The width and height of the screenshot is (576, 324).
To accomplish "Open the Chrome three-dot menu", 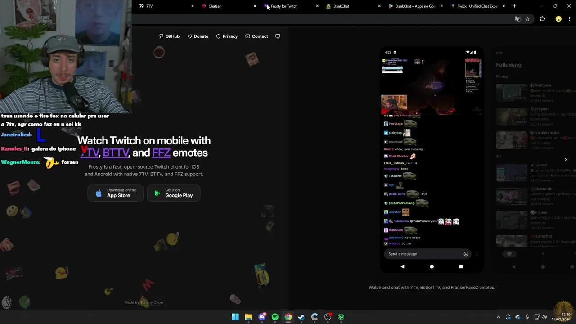I will point(570,19).
